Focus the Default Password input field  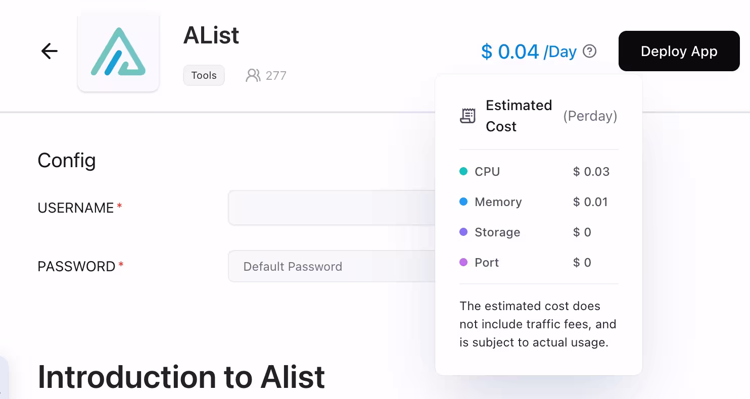(332, 266)
